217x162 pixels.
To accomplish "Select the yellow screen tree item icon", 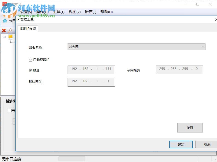I will tap(10, 37).
